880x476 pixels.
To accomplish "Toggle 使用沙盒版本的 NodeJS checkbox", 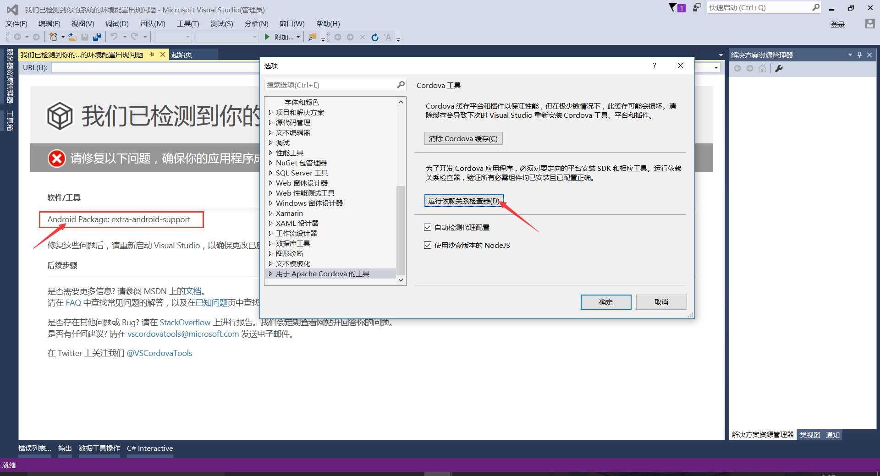I will click(428, 245).
